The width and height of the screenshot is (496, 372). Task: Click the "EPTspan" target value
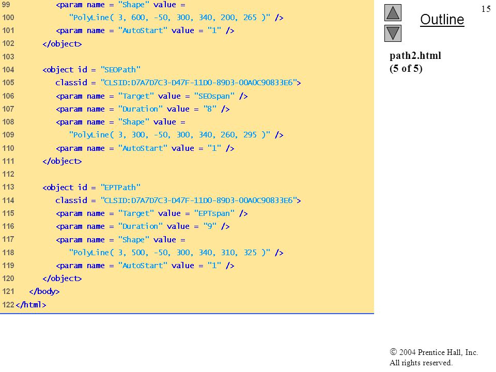coord(214,213)
